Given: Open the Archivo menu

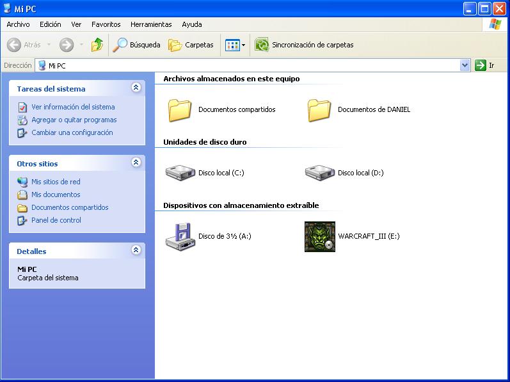Looking at the screenshot, I should point(18,24).
